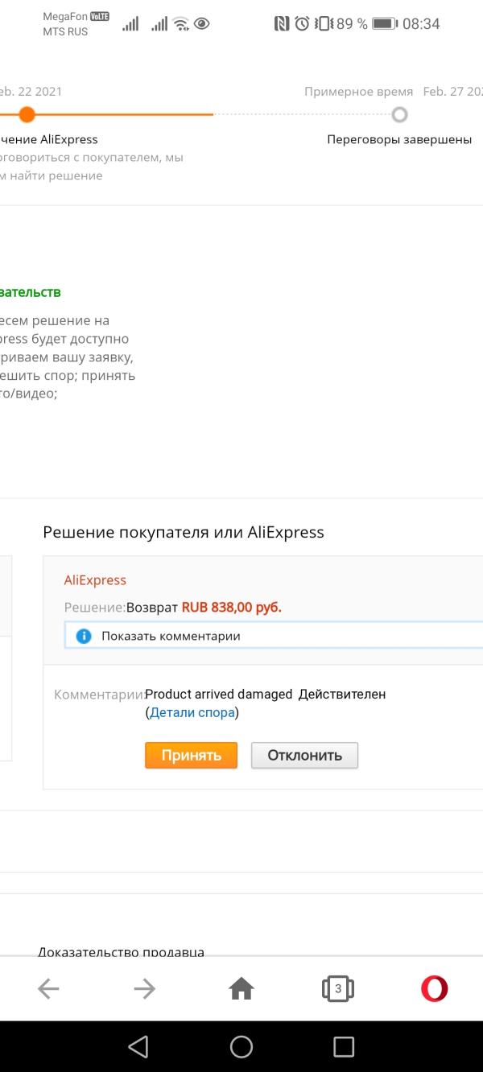483x1072 pixels.
Task: Click the Product arrived damaged comment text
Action: 218,694
